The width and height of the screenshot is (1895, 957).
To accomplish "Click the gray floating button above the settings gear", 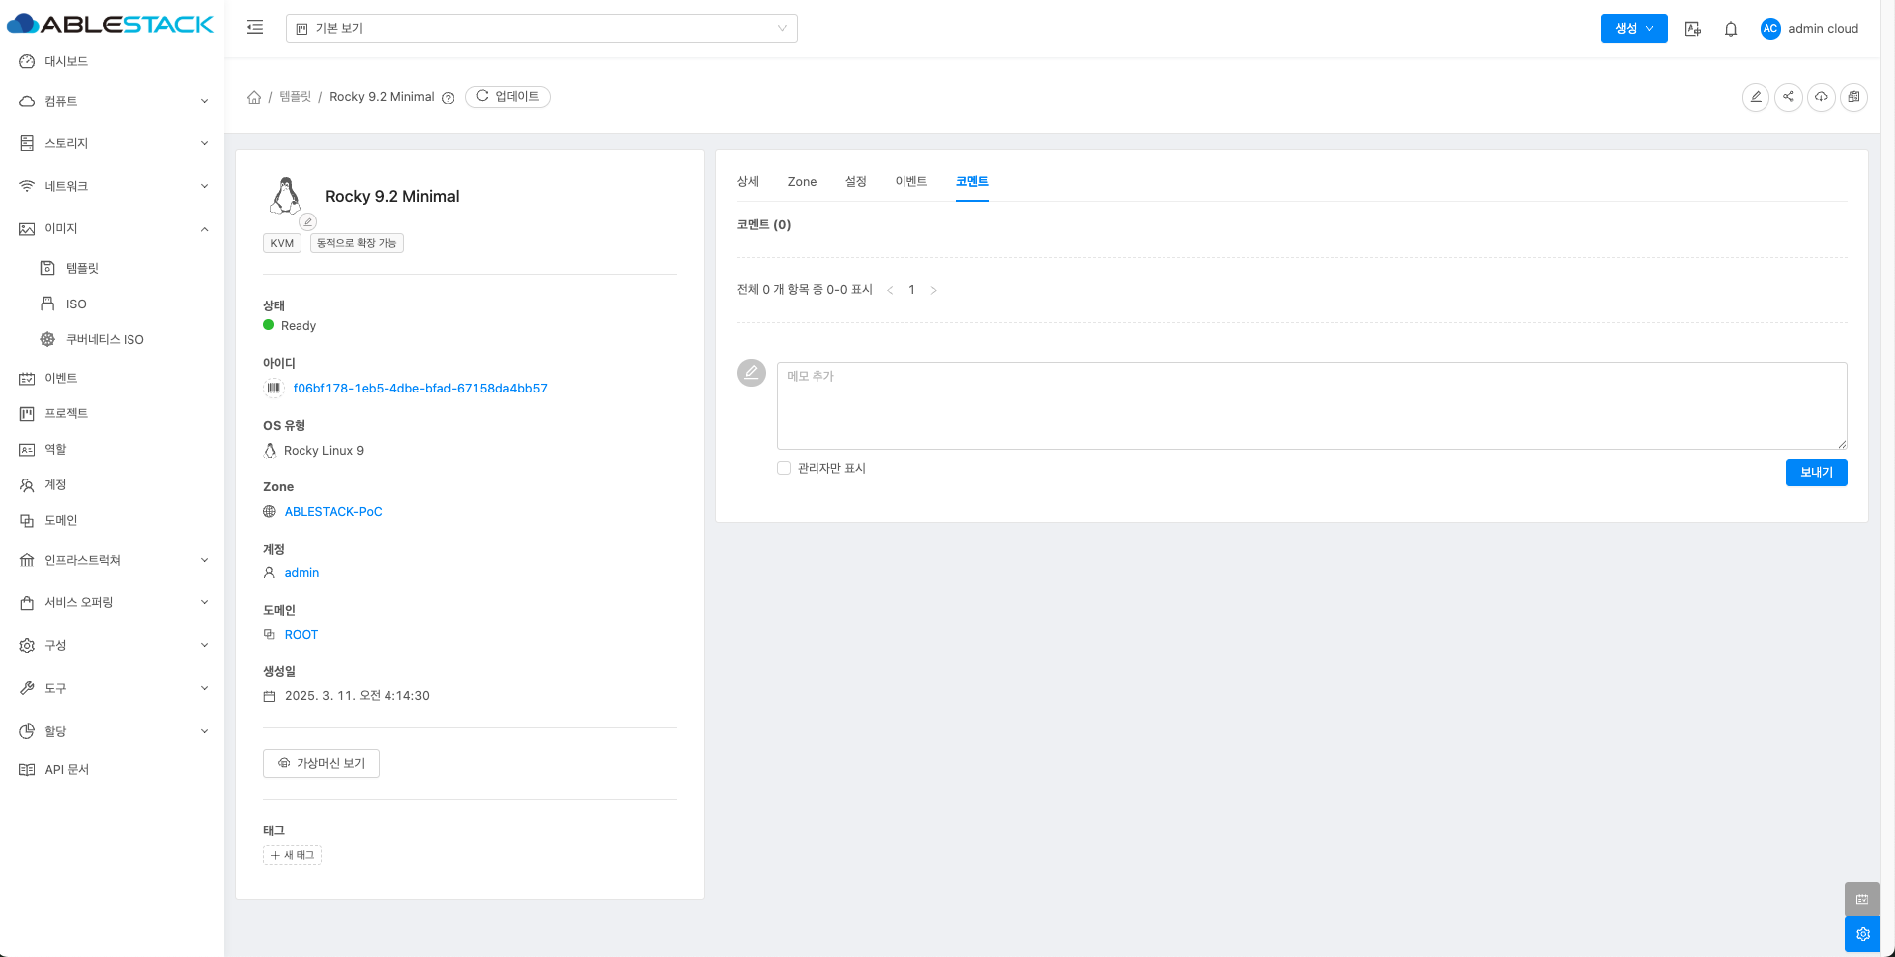I will (1862, 899).
